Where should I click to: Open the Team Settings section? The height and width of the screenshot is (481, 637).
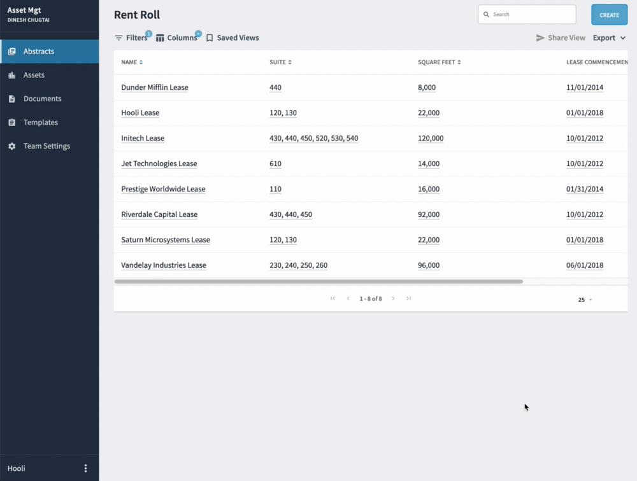(x=50, y=146)
